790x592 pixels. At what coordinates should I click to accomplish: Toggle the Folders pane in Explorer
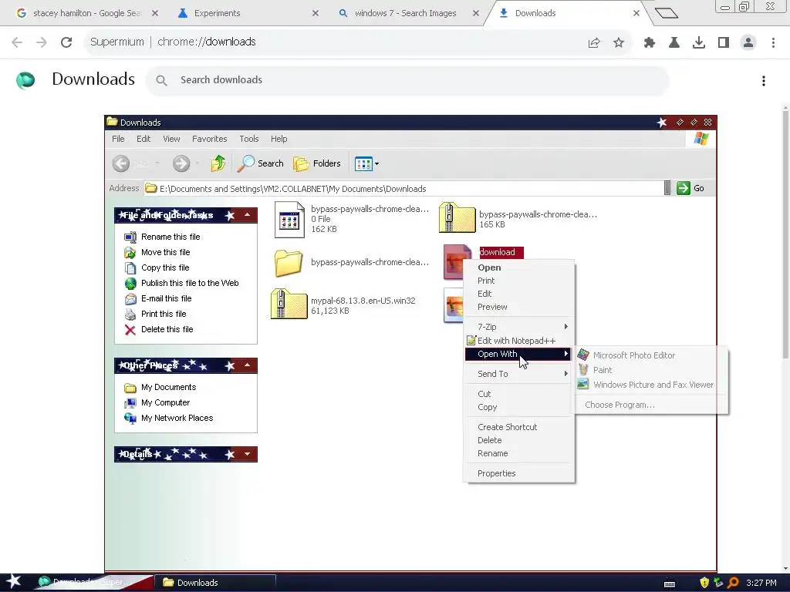click(317, 163)
